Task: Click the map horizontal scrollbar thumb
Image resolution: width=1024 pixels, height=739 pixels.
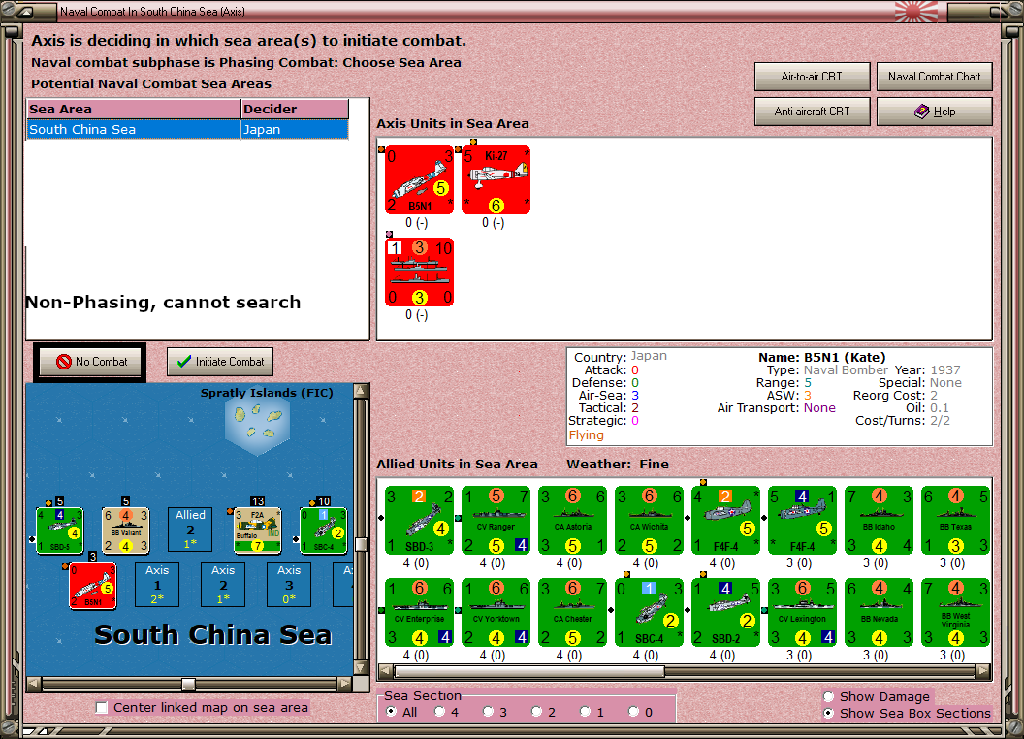Action: [x=188, y=684]
